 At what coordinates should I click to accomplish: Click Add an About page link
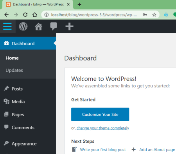[157, 150]
